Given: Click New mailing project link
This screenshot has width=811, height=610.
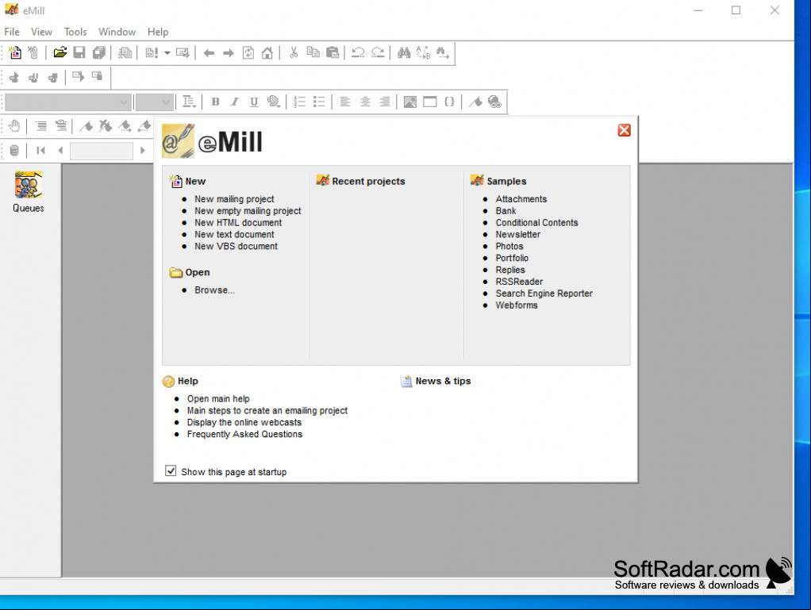Looking at the screenshot, I should coord(234,199).
